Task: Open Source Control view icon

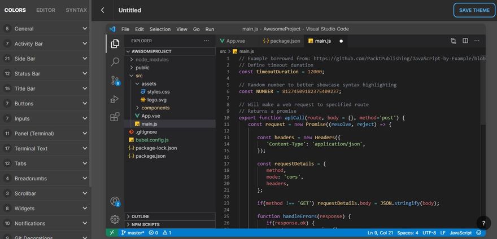Action: [x=115, y=80]
